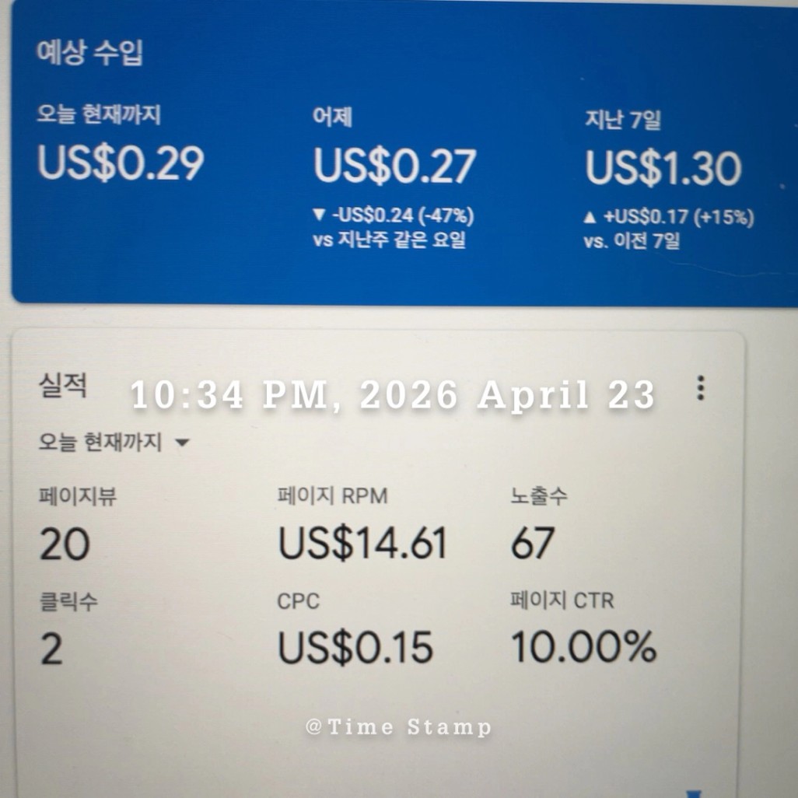Click today's estimated earnings US$0.29
Viewport: 798px width, 798px height.
121,163
